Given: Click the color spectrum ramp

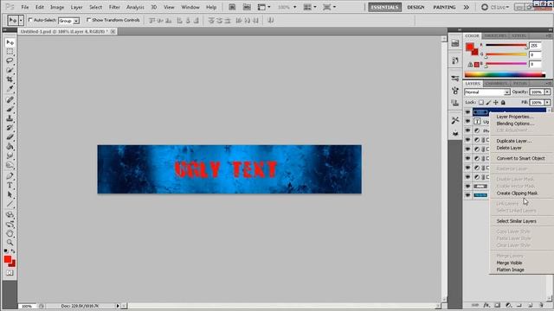Looking at the screenshot, I should [505, 74].
